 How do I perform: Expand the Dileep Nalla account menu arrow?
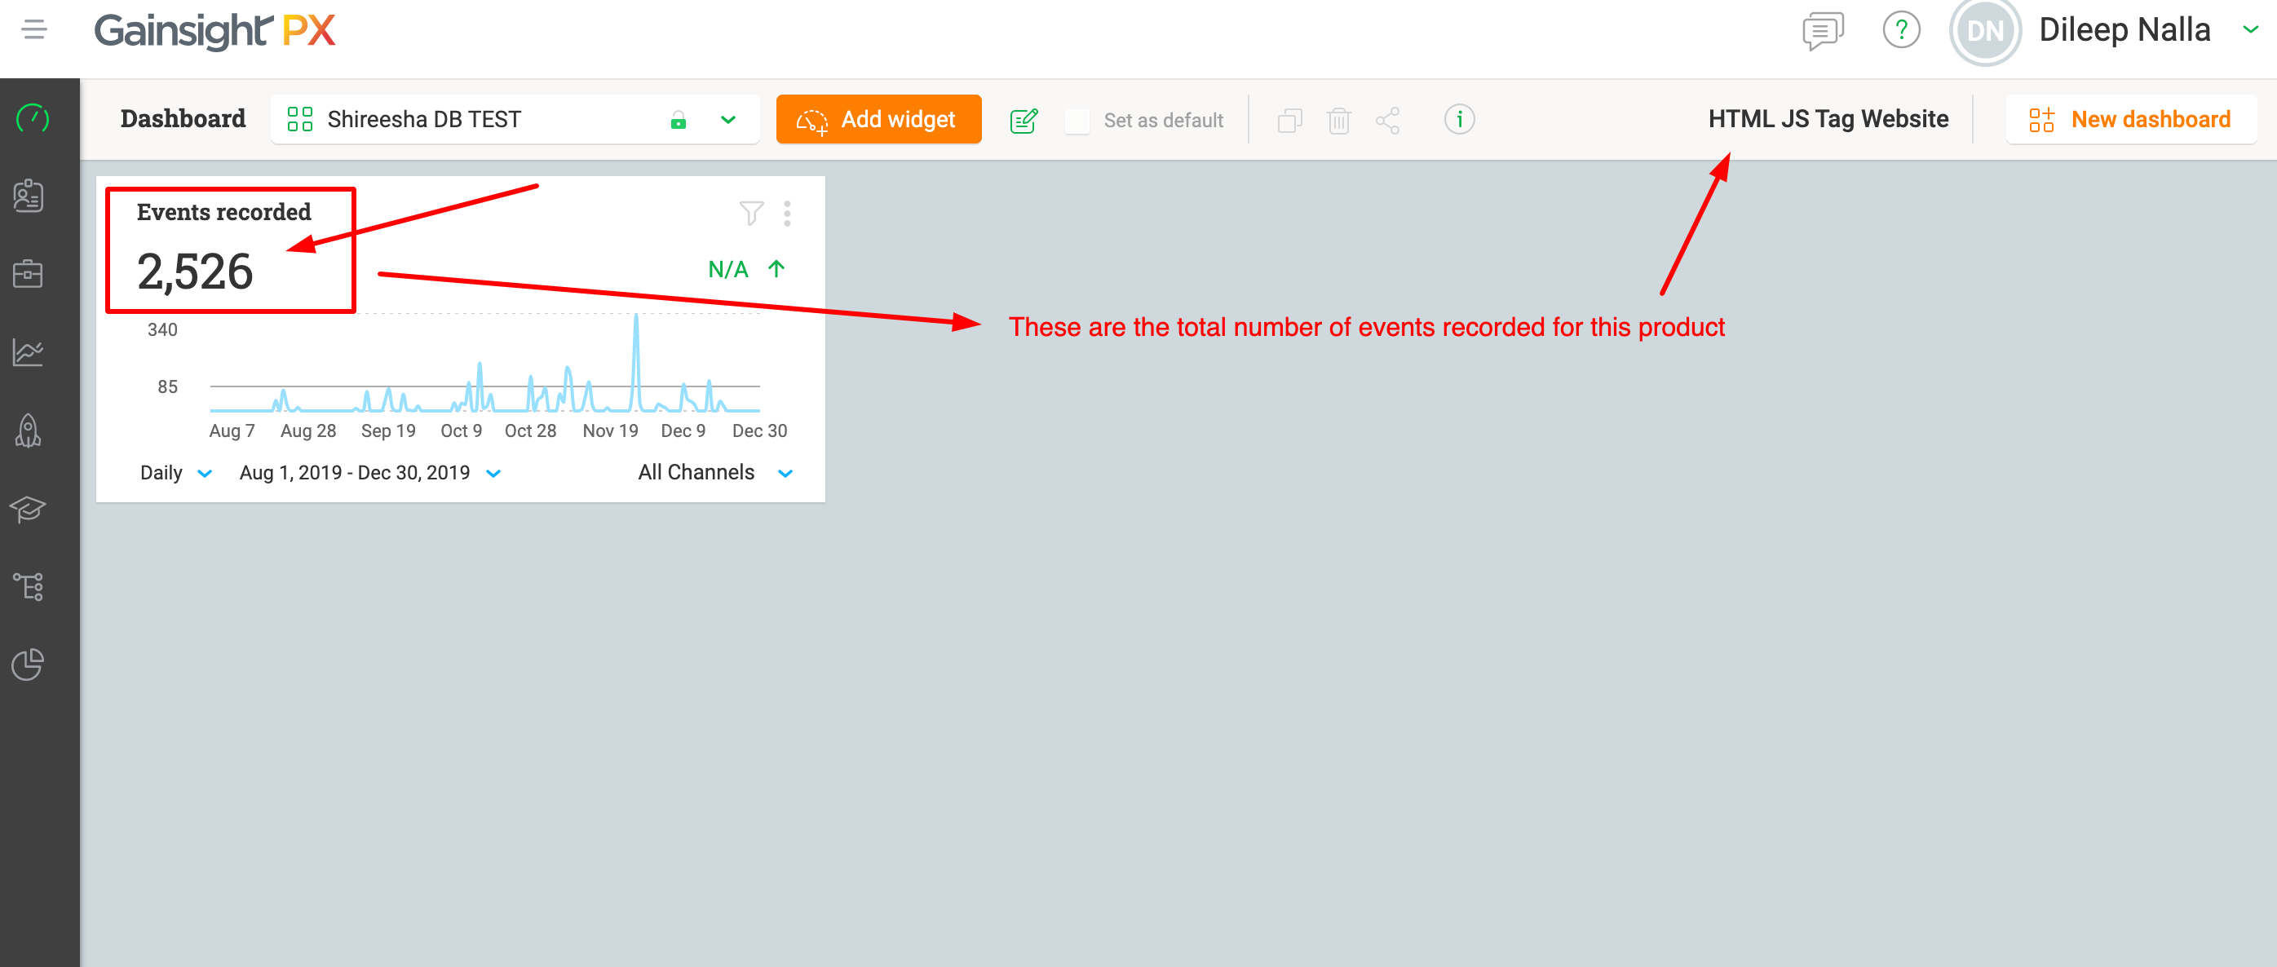[x=2250, y=30]
